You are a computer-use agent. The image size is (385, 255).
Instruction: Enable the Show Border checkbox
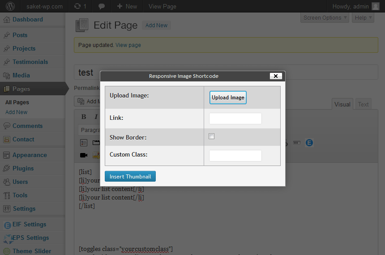click(x=211, y=136)
